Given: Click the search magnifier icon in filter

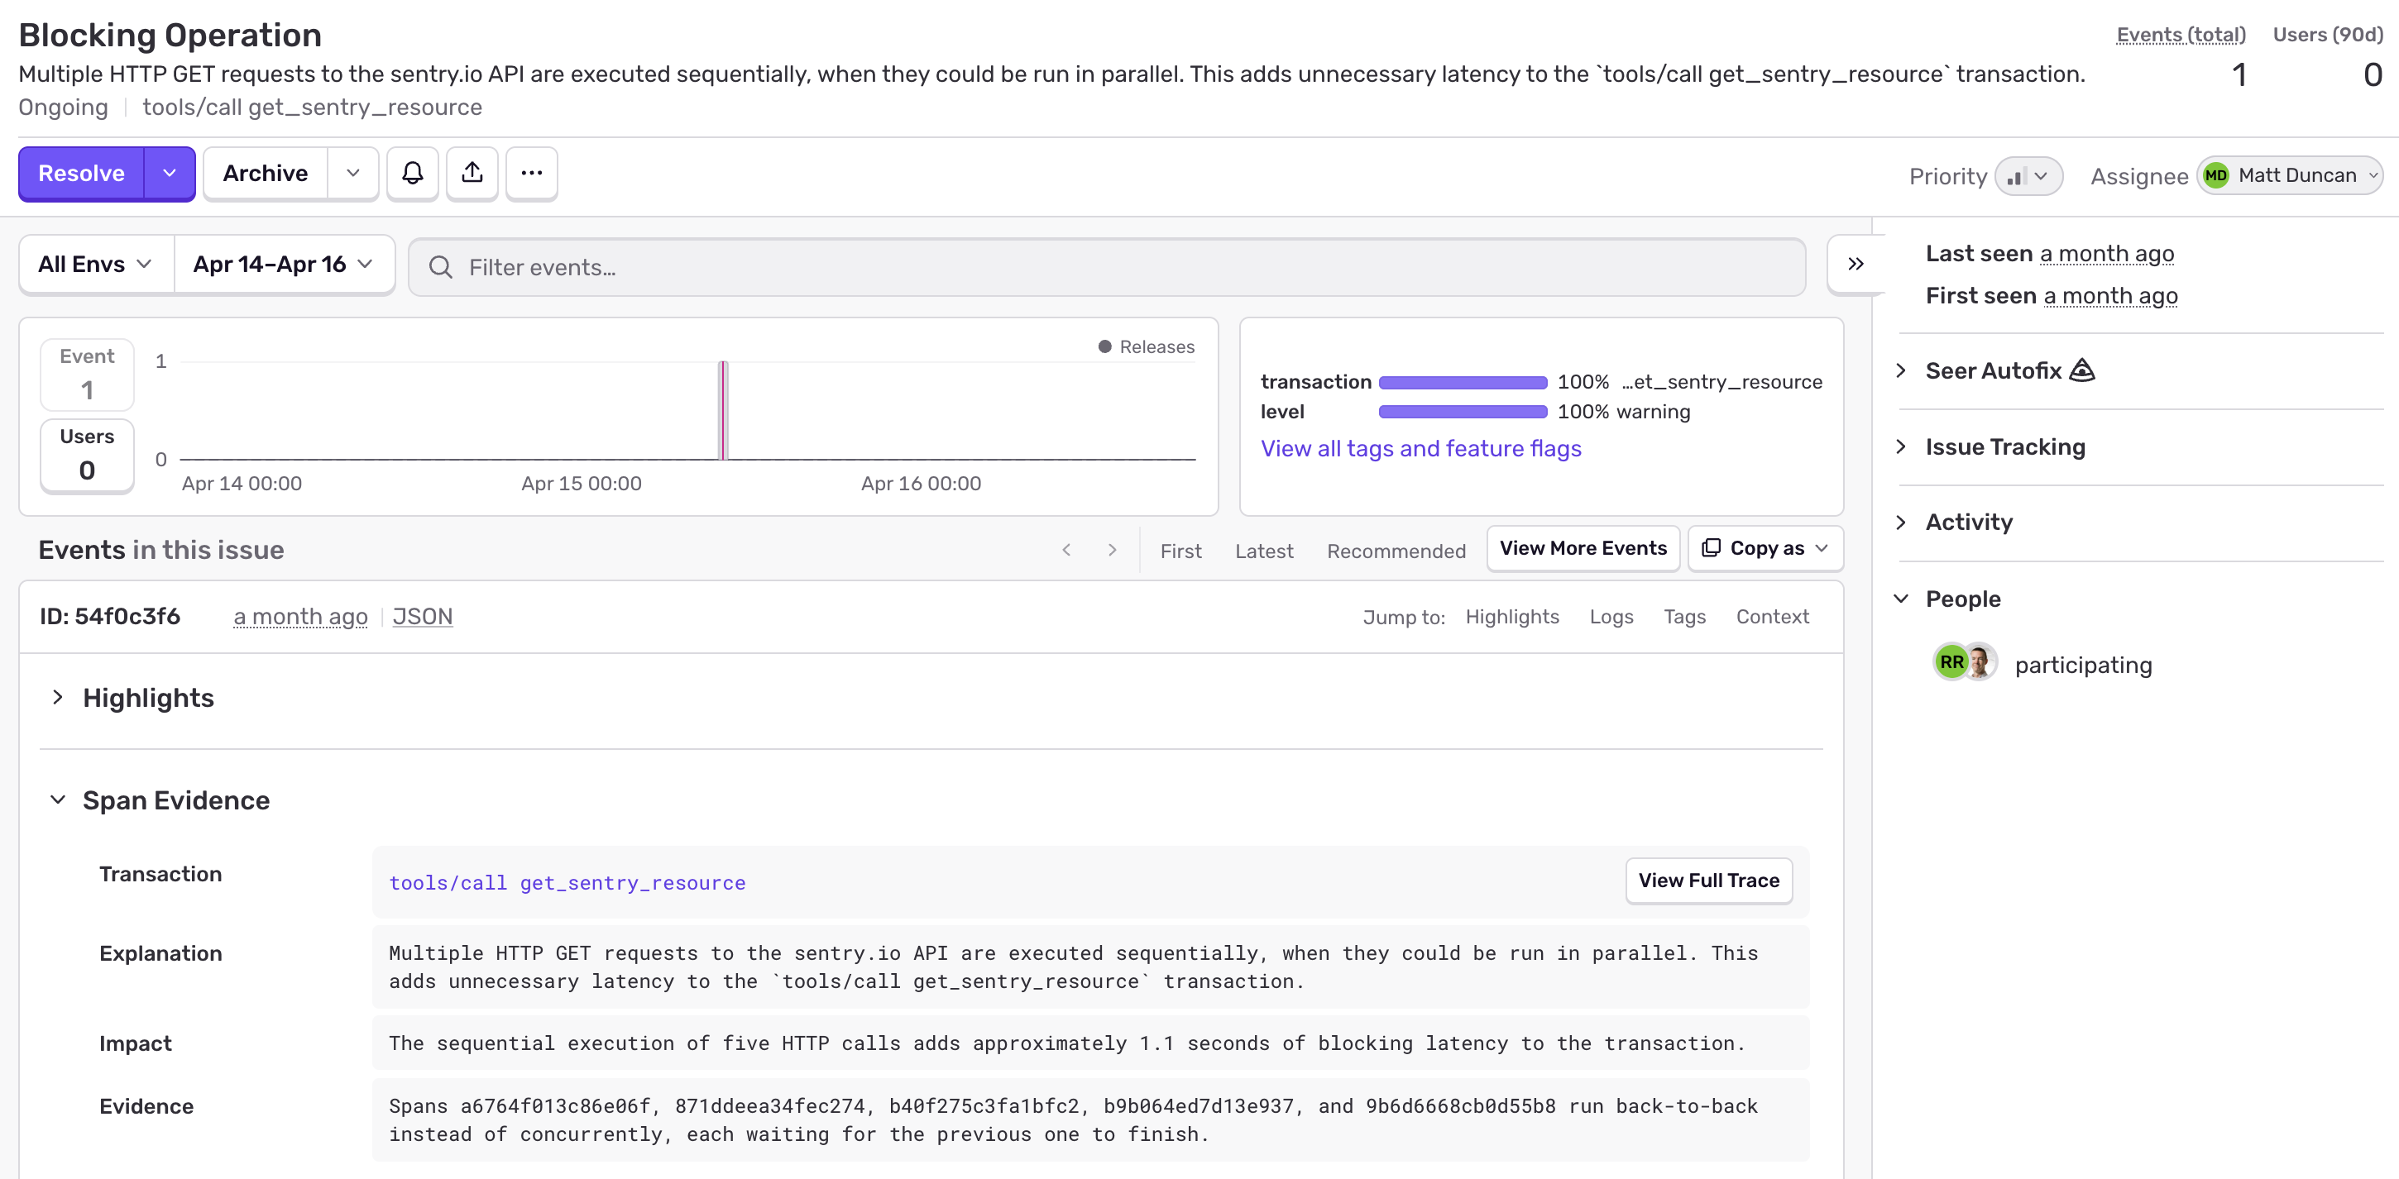Looking at the screenshot, I should click(x=440, y=267).
